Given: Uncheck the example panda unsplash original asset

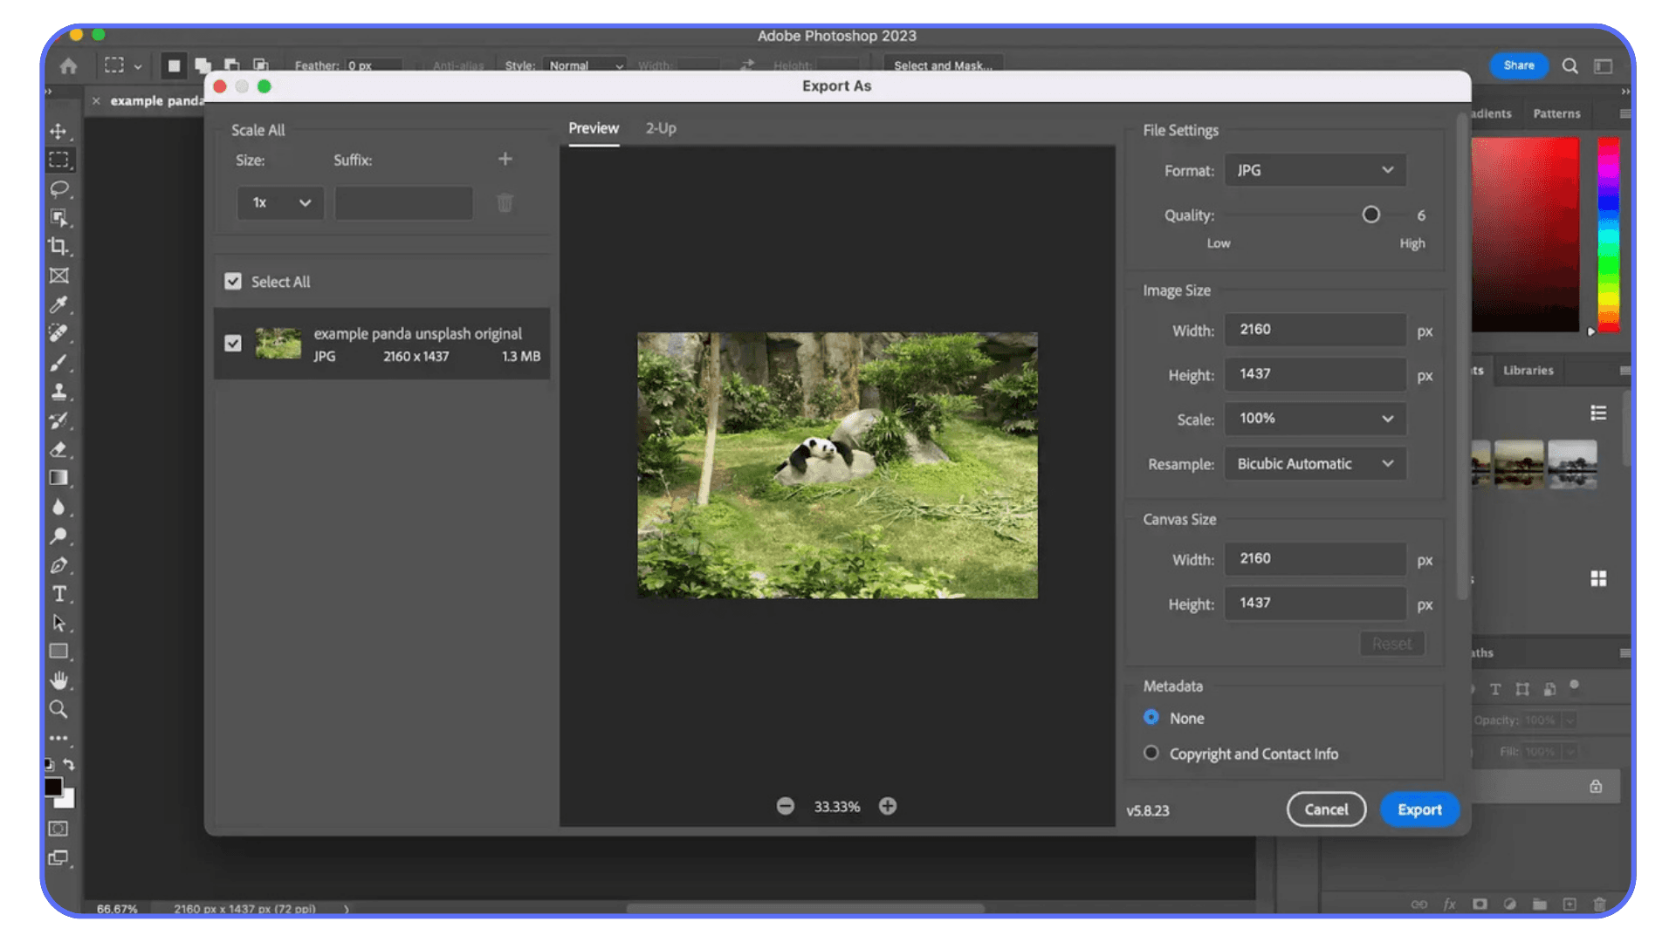Looking at the screenshot, I should (233, 343).
